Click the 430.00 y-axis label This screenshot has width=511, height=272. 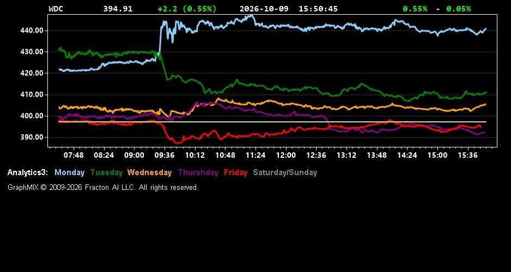32,52
